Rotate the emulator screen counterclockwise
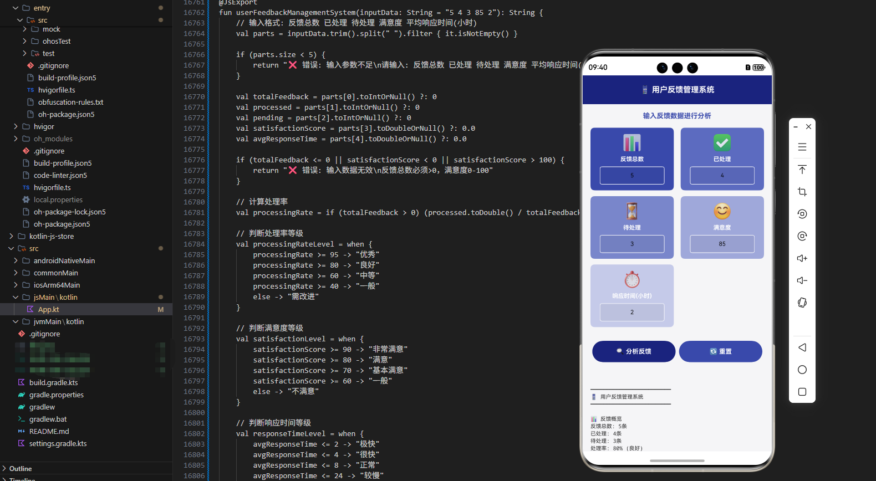 802,214
